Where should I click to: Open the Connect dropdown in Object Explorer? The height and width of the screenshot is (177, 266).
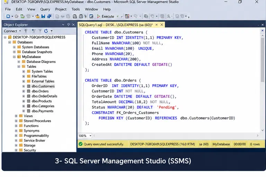pos(20,31)
